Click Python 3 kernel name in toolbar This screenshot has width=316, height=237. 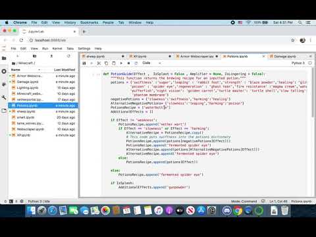click(x=298, y=63)
